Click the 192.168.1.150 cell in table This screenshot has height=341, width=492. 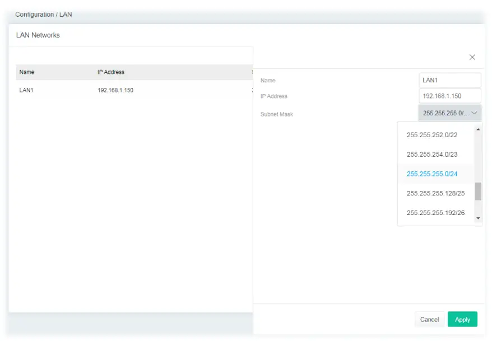(115, 90)
